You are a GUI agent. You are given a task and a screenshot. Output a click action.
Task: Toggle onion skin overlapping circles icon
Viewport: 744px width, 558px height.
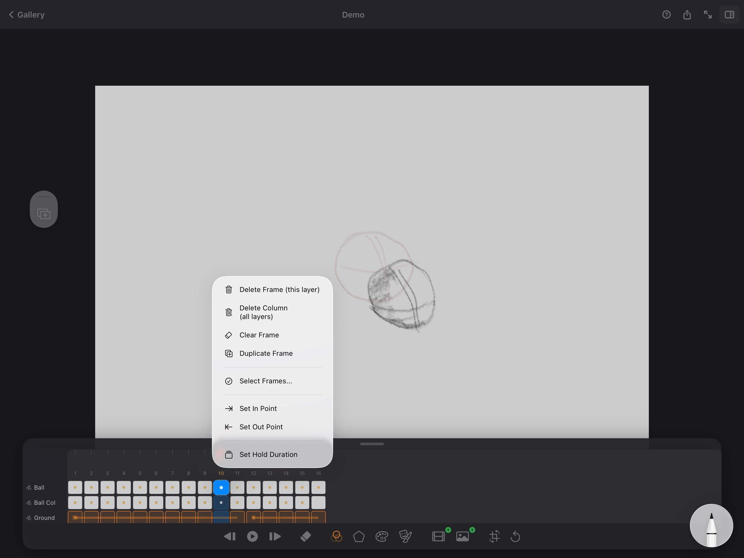[x=336, y=536]
